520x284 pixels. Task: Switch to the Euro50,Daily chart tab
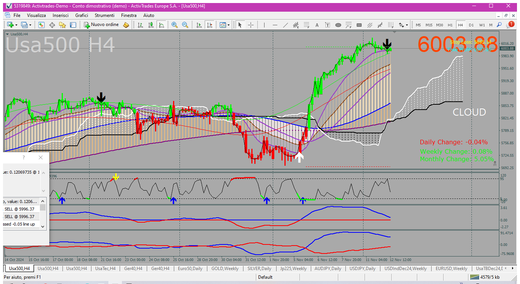coord(190,269)
